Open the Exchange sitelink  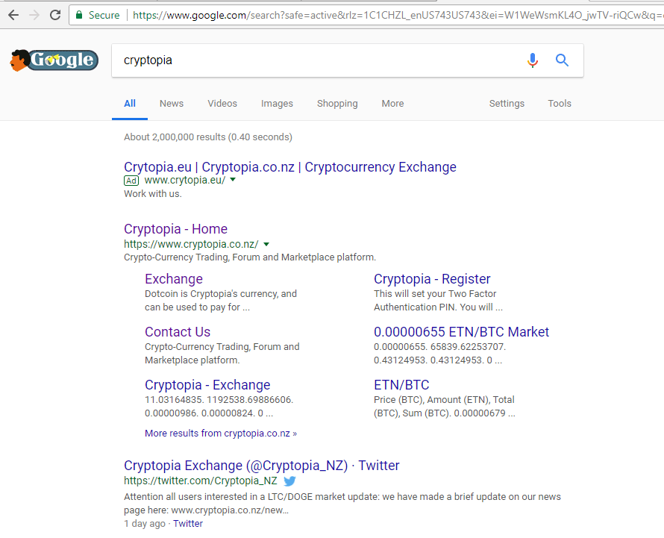coord(174,279)
